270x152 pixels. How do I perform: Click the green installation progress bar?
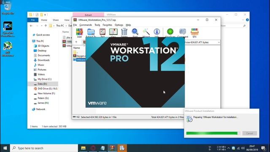[x=213, y=133]
